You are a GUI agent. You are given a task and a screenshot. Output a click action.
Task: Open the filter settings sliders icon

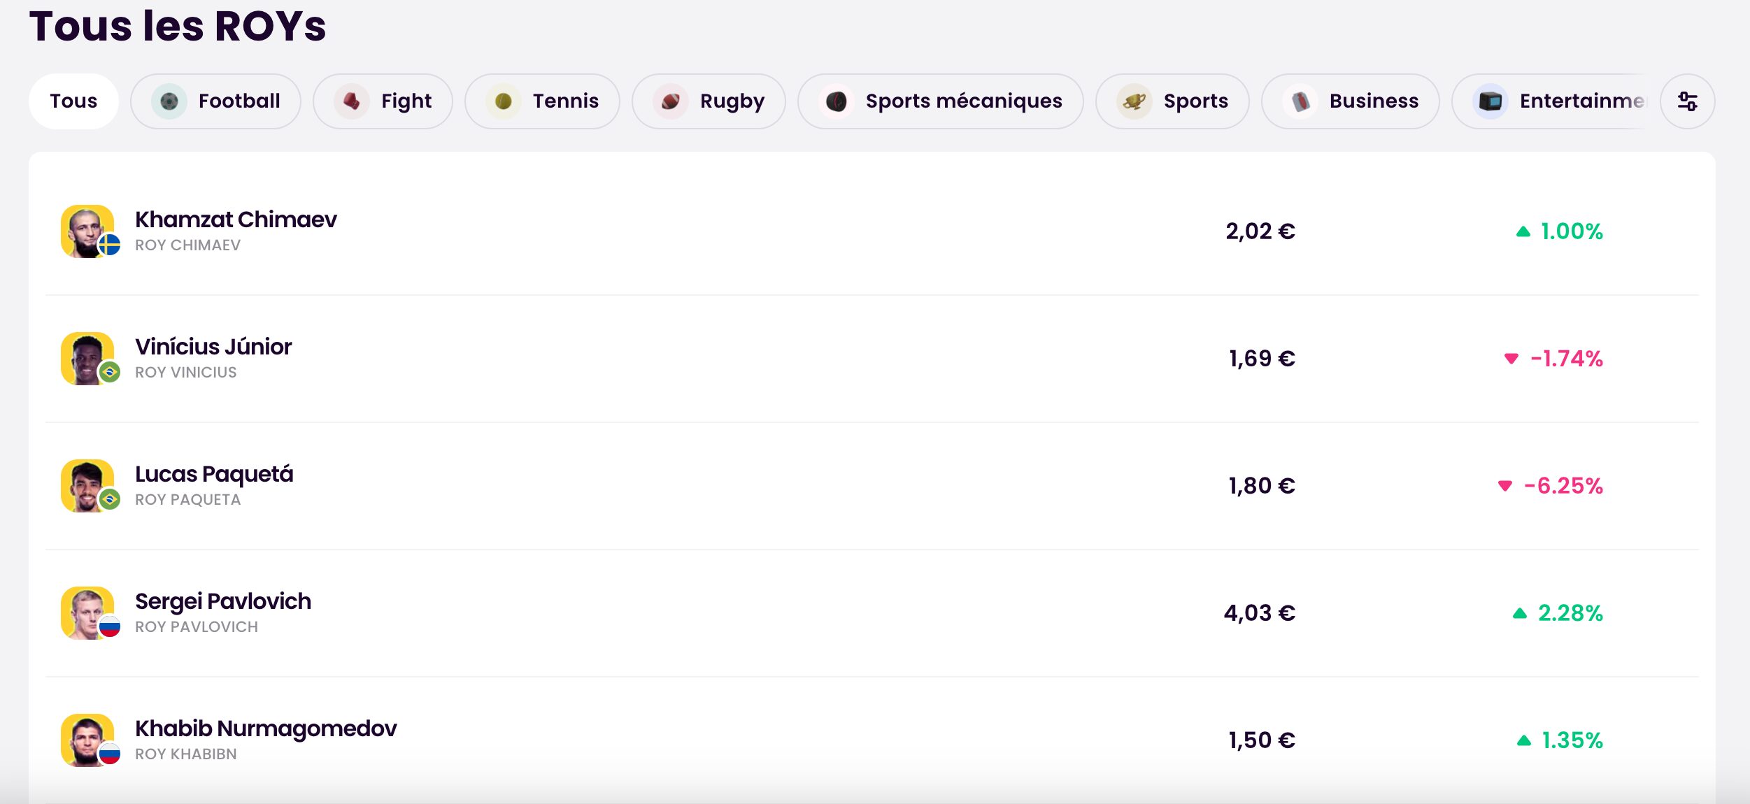click(1687, 101)
